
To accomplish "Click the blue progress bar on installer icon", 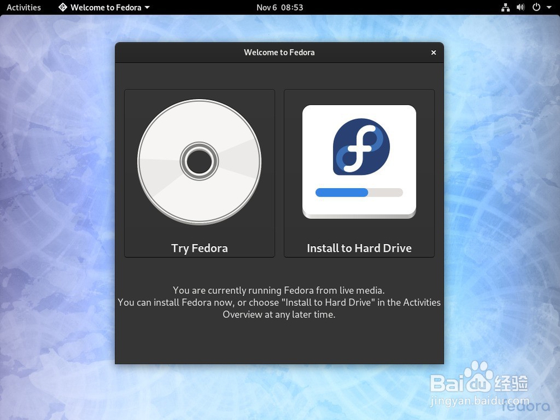I will click(x=342, y=193).
